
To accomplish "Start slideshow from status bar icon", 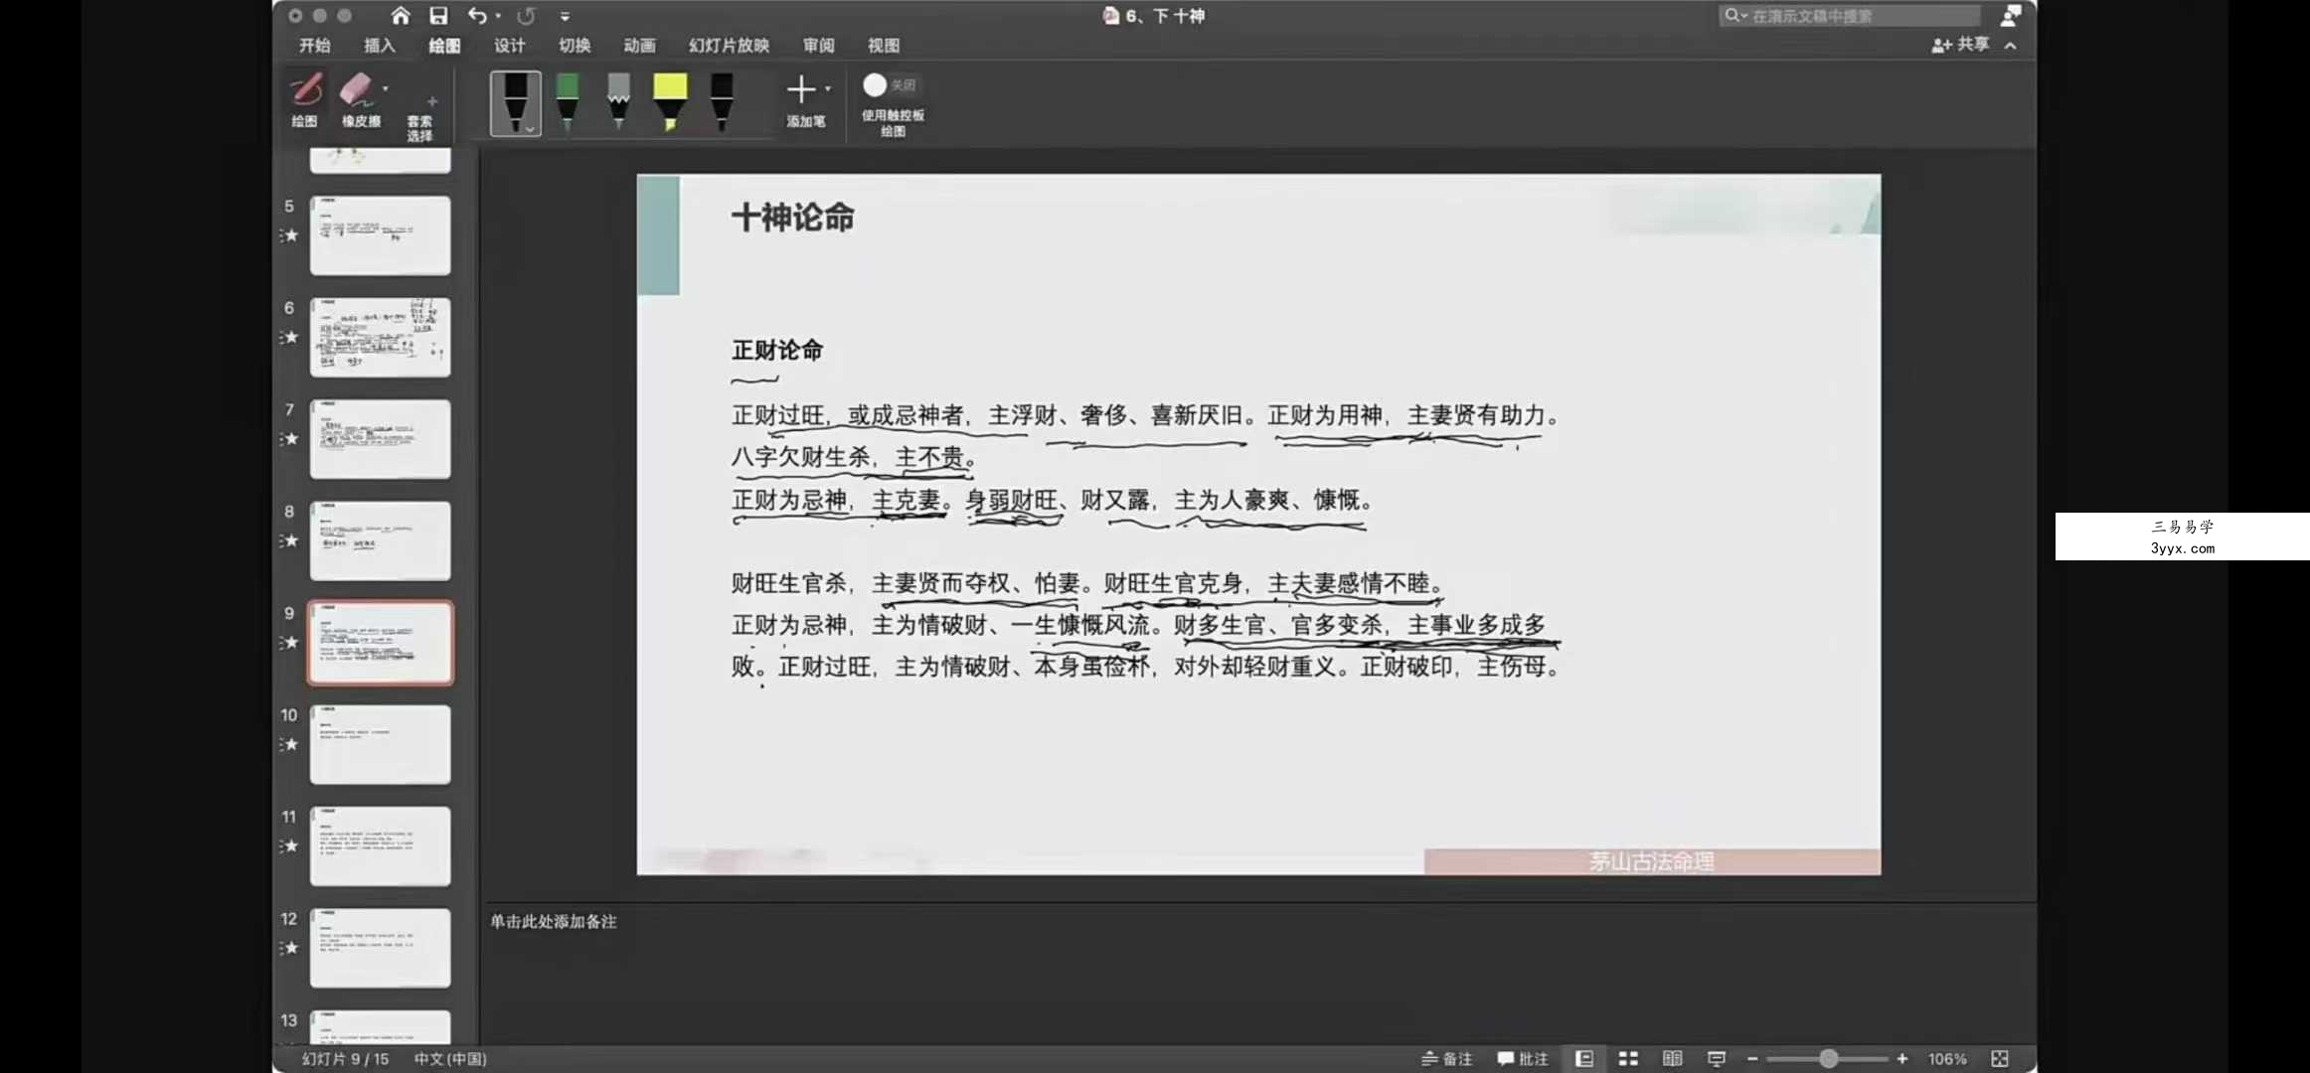I will coord(1717,1059).
